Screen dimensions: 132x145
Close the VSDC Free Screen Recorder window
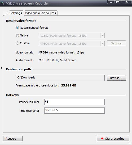126,2
